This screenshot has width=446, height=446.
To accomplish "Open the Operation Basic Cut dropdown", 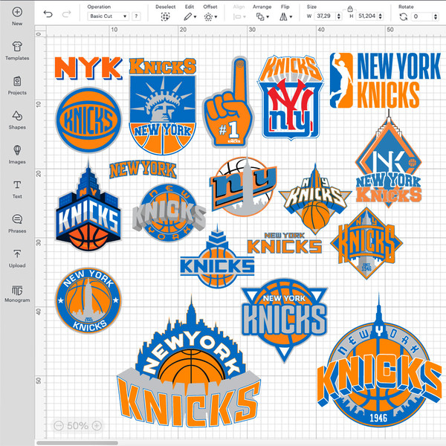I will [108, 16].
